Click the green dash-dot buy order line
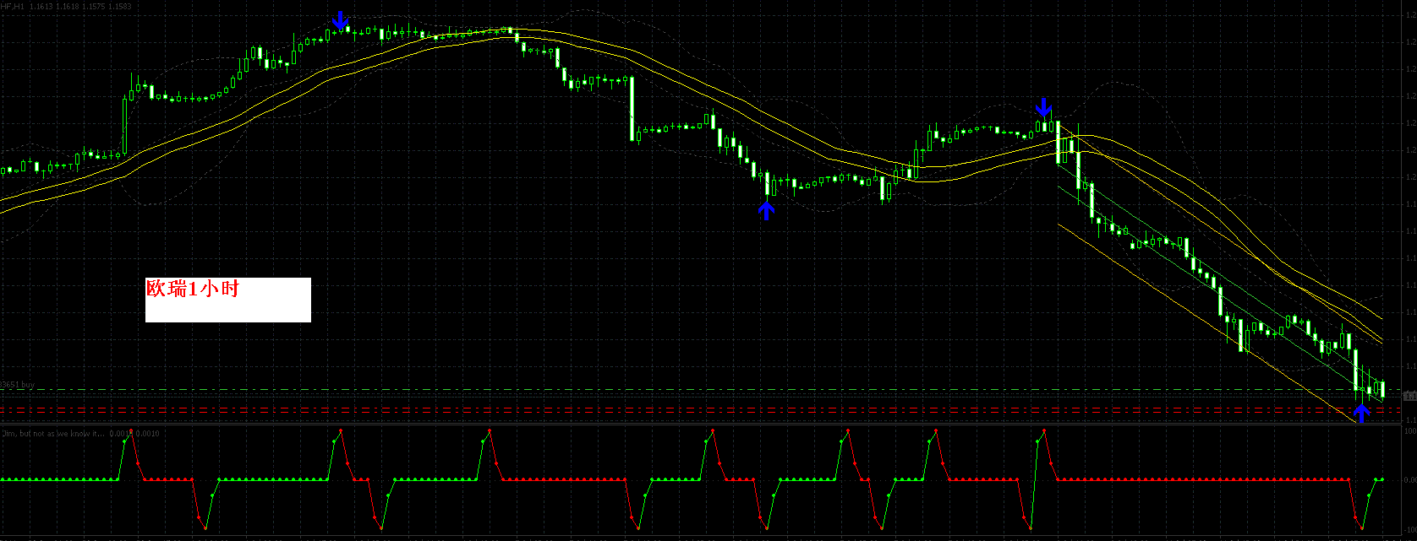This screenshot has height=541, width=1417. (702, 390)
